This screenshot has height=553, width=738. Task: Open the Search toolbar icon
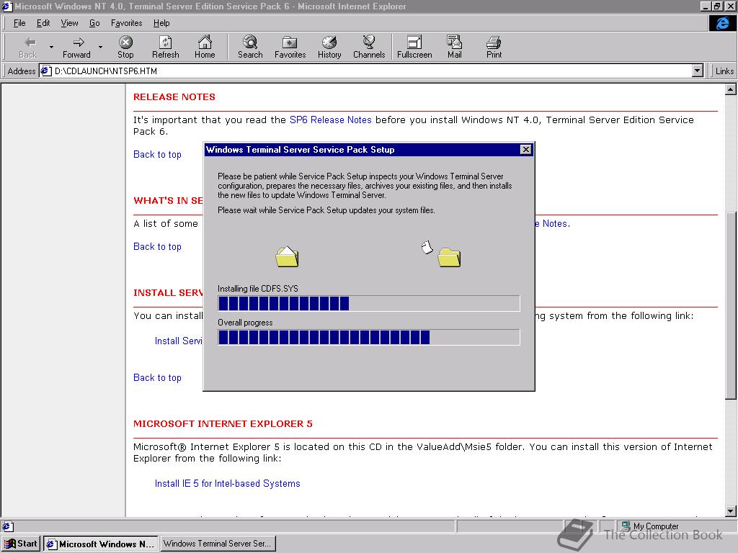click(x=250, y=42)
